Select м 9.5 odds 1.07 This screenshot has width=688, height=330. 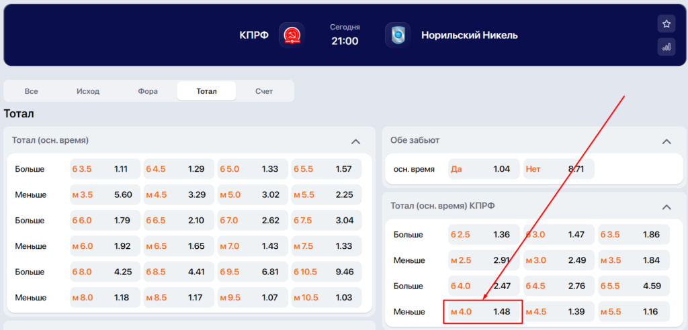[x=253, y=298]
